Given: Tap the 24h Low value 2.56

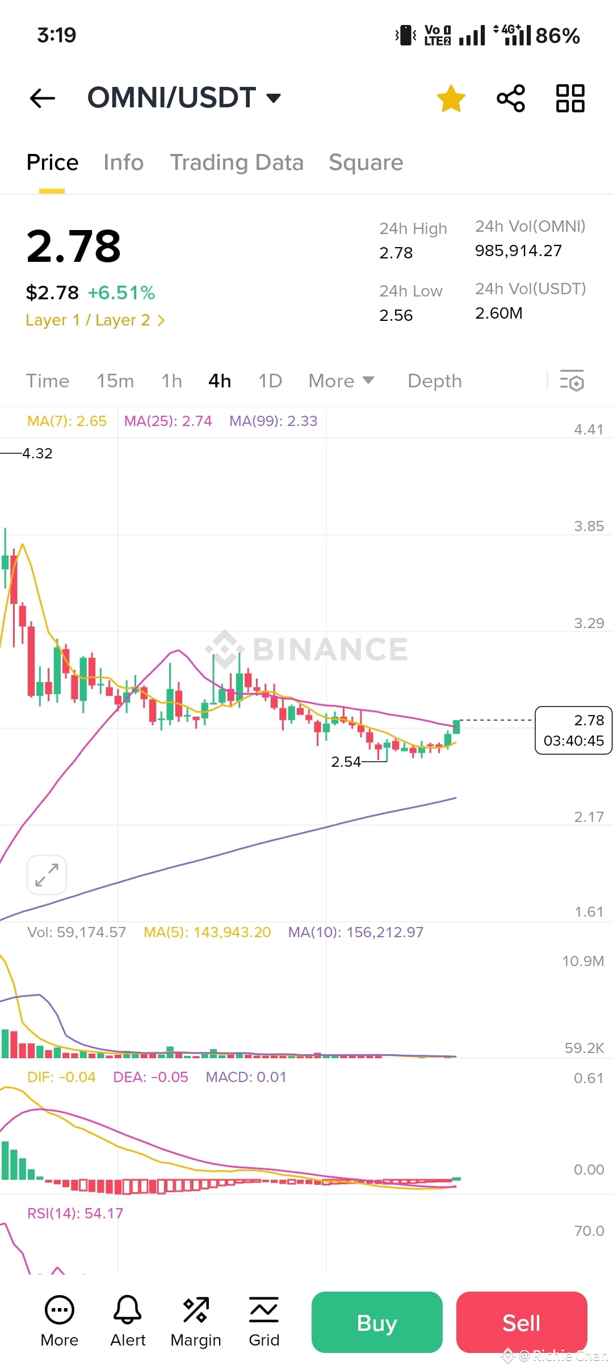Looking at the screenshot, I should click(x=396, y=316).
